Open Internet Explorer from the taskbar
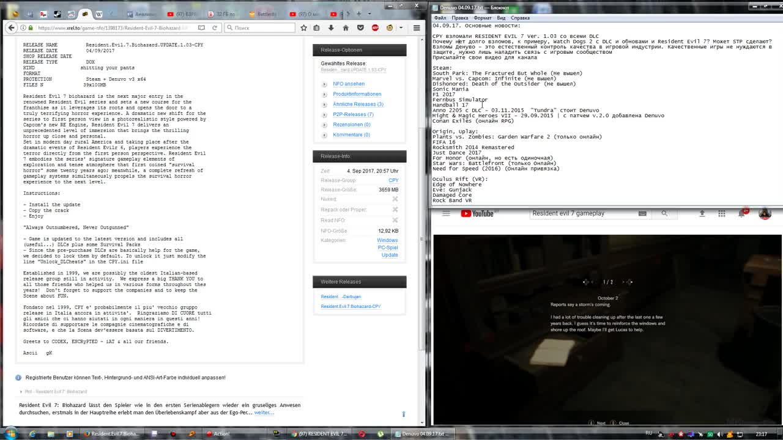Screen dimensions: 783x440 tap(33, 434)
